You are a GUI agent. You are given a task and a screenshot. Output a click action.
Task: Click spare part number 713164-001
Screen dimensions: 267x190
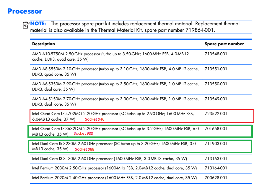coord(216,168)
